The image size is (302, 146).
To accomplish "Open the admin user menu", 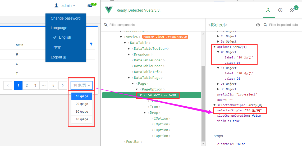I will point(68,6).
